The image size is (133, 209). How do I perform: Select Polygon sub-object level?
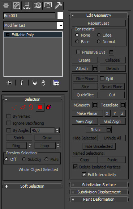click(40, 107)
